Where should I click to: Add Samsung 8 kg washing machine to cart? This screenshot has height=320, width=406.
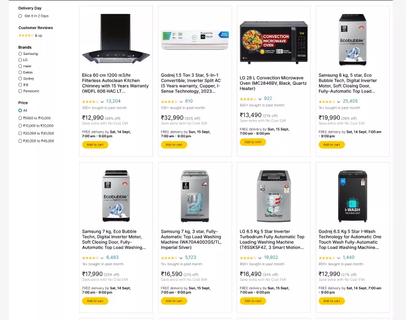pos(331,145)
